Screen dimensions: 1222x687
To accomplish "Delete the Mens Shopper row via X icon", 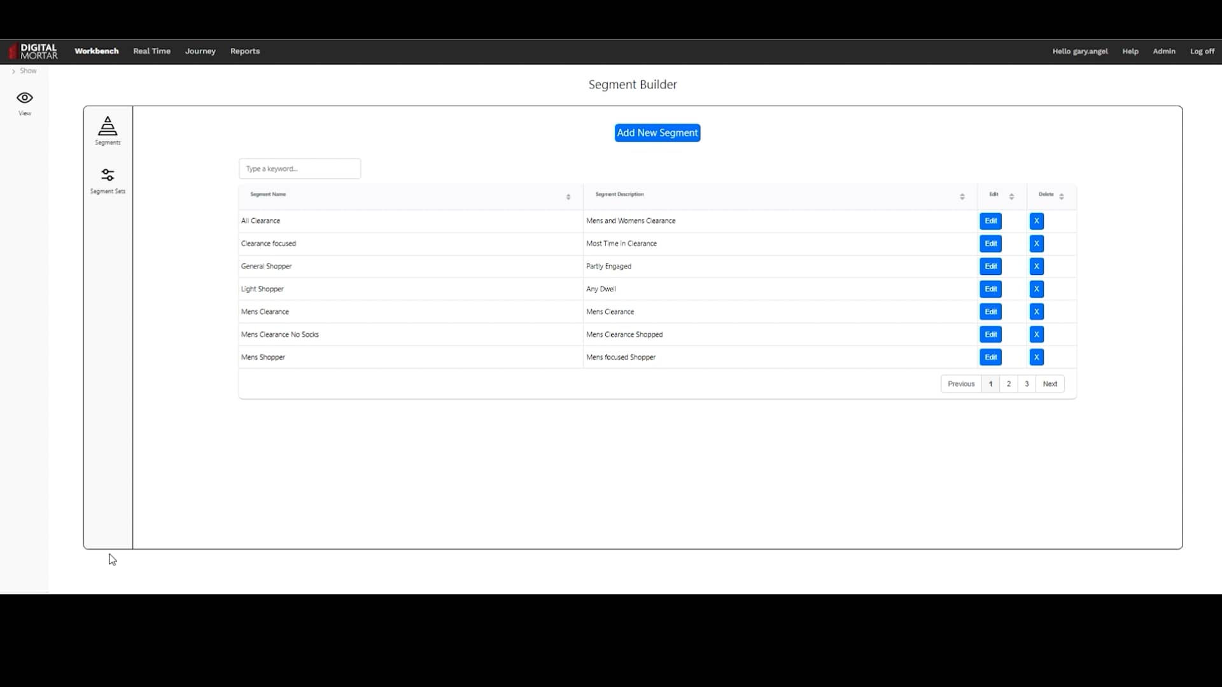I will 1036,357.
